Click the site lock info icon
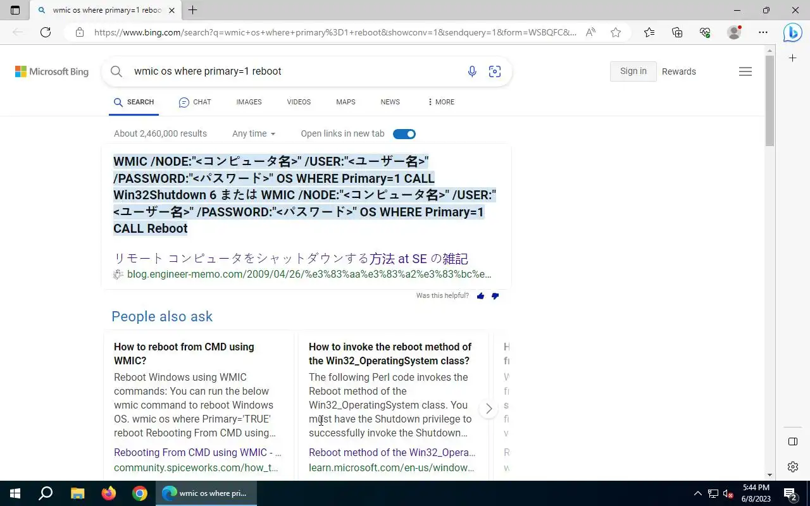The height and width of the screenshot is (506, 810). pyautogui.click(x=79, y=32)
